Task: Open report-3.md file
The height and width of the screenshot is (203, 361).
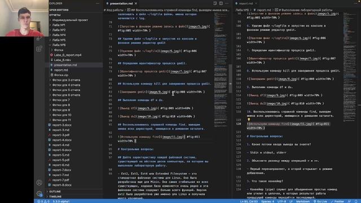Action: tap(60, 130)
